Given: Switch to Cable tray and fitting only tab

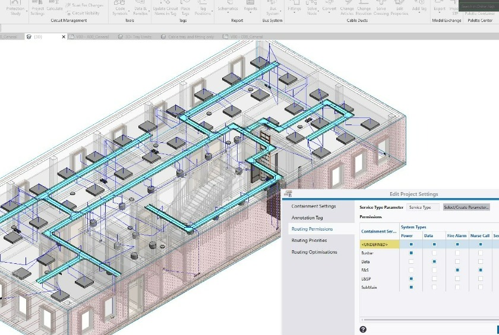Looking at the screenshot, I should click(188, 37).
